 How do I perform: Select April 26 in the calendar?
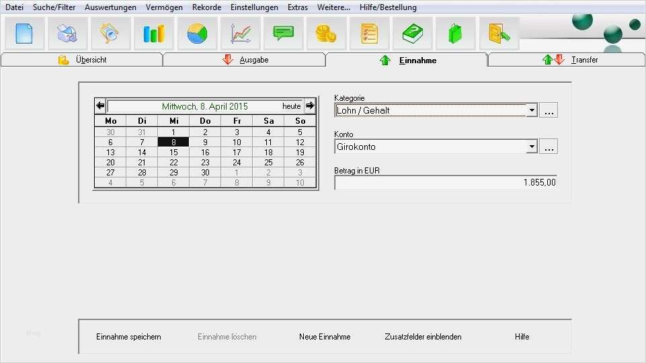click(300, 162)
